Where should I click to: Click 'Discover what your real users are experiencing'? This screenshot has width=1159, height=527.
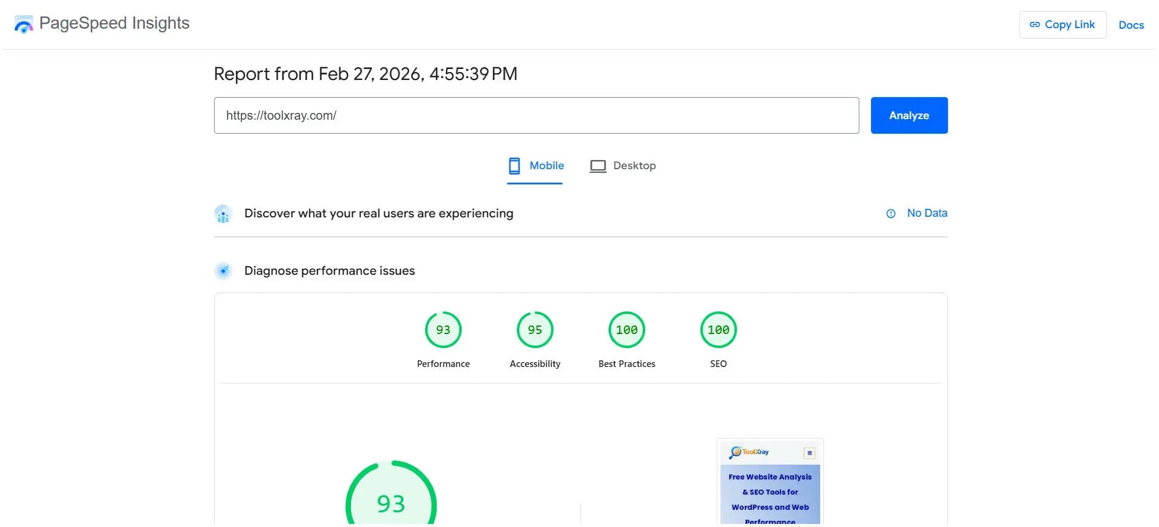[379, 213]
